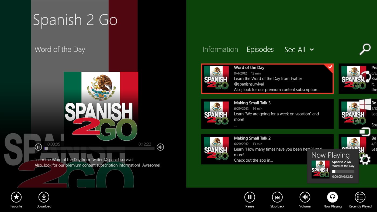Open search with the magnifier icon
Screen dimensions: 377x212
tap(365, 49)
